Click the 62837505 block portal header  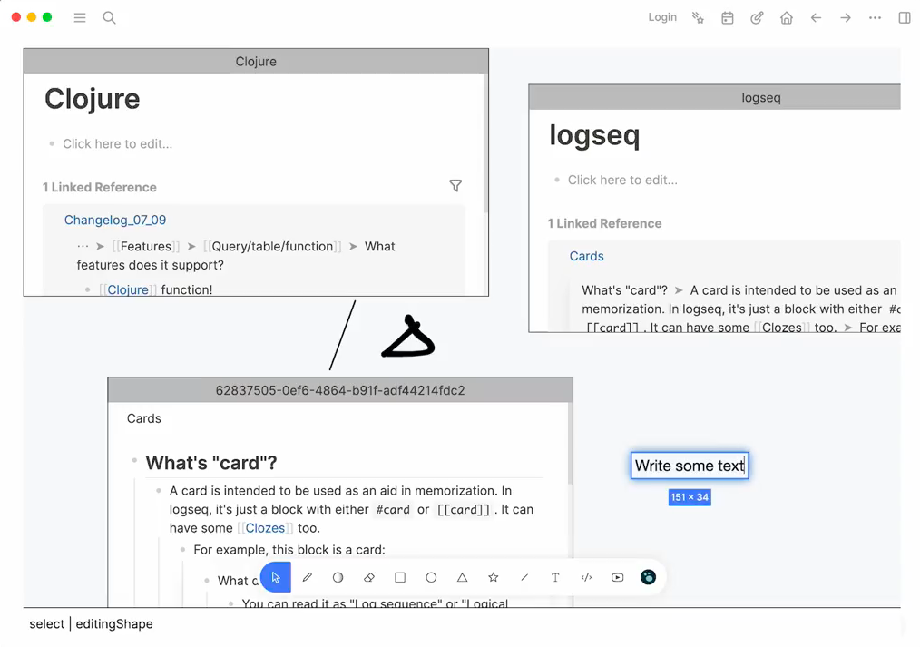[340, 390]
